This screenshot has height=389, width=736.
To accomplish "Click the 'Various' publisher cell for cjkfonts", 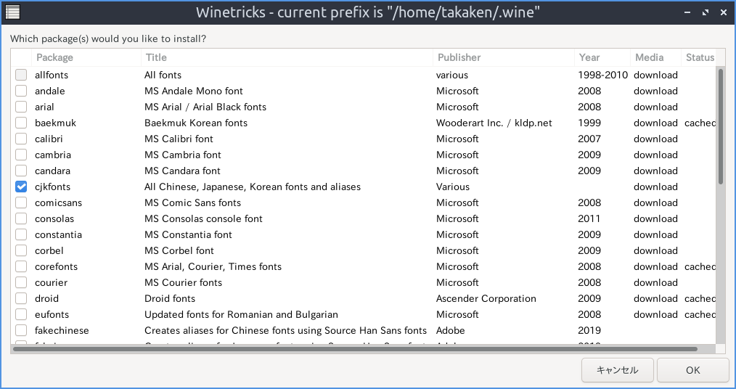I will (x=452, y=187).
